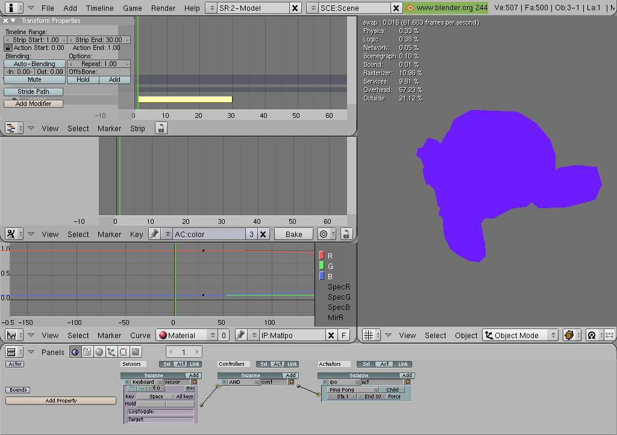Viewport: 617px width, 435px height.
Task: Click the lock icon next to Action Editor Bake
Action: [346, 234]
